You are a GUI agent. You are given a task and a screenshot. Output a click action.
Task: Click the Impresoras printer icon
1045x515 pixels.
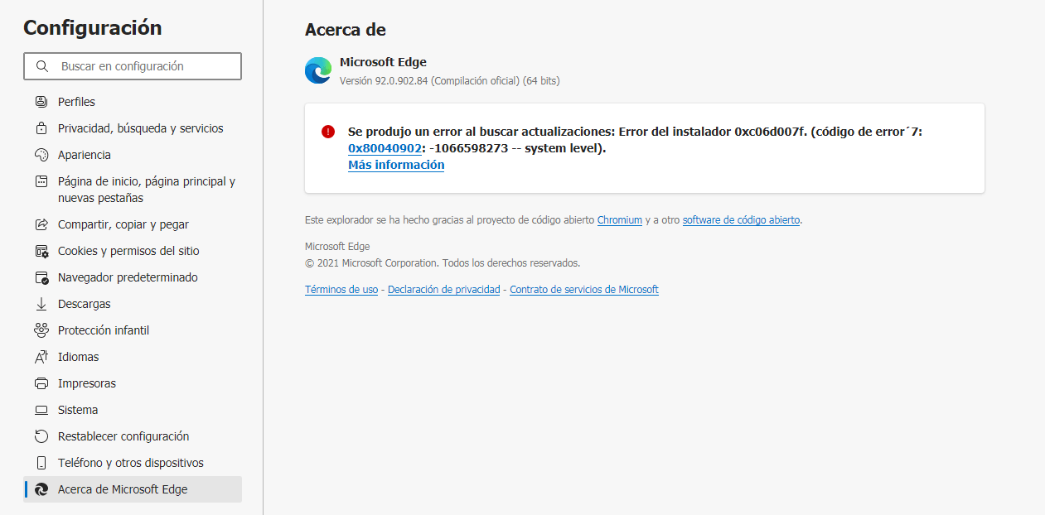tap(41, 383)
